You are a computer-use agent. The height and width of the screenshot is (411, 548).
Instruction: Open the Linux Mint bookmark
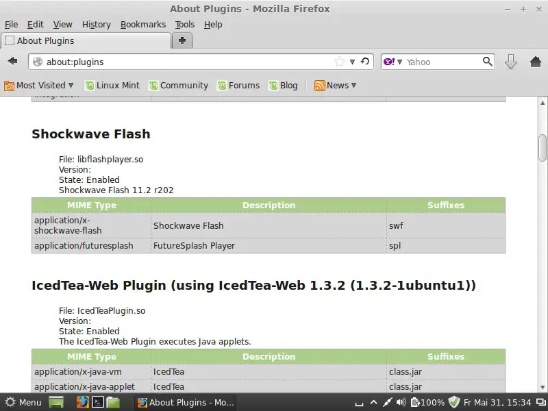point(112,86)
